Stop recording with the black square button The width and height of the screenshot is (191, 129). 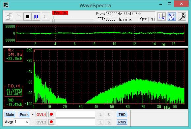tap(28, 17)
